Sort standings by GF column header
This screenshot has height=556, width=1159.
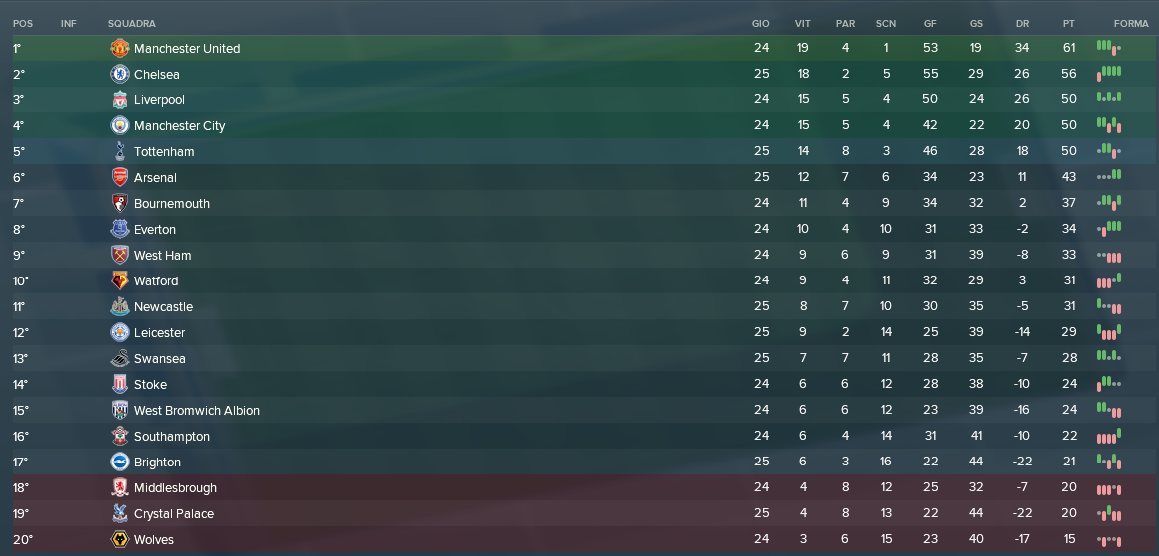coord(930,24)
